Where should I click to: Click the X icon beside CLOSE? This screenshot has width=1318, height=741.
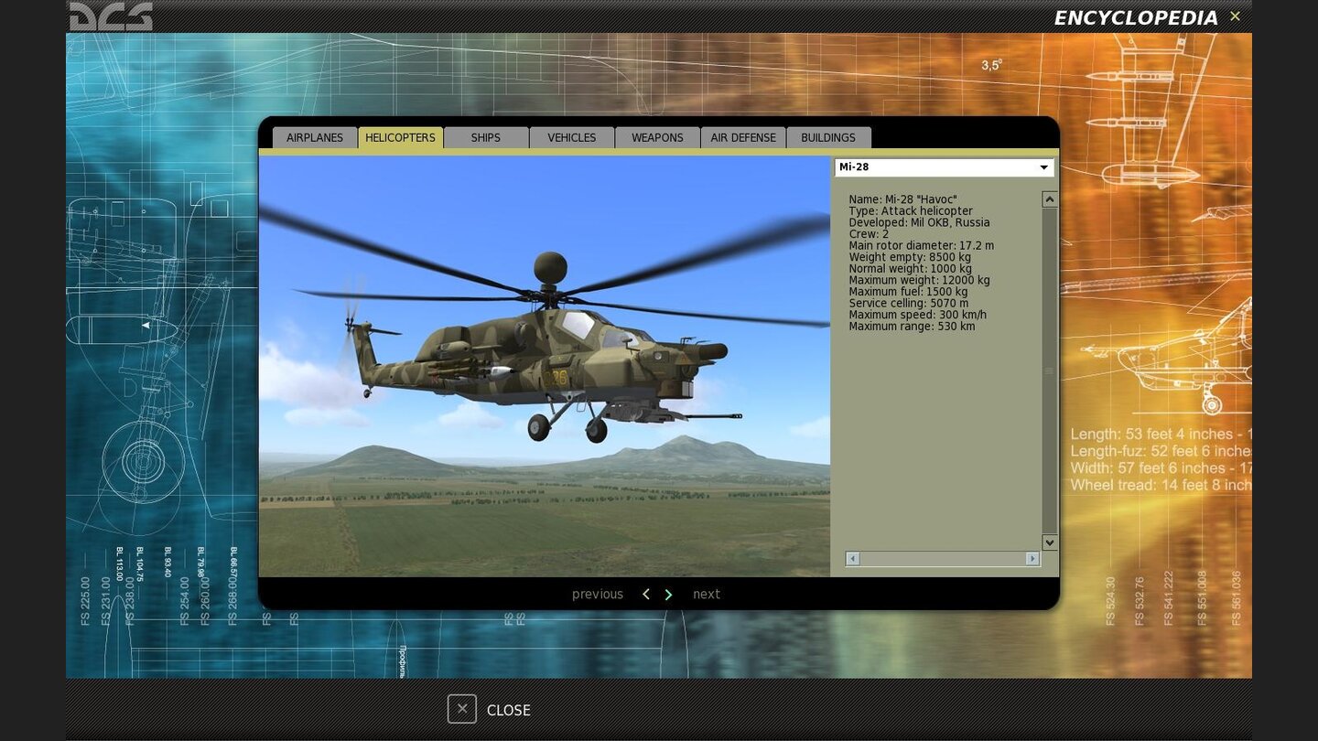pos(462,709)
